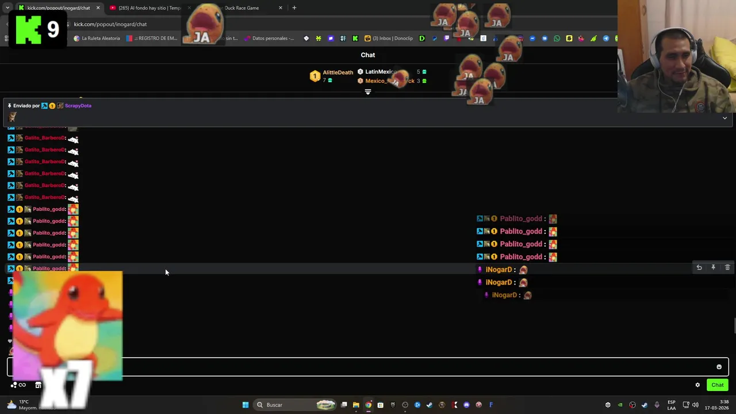Close the Duck Race Game tab
This screenshot has width=736, height=414.
point(281,8)
